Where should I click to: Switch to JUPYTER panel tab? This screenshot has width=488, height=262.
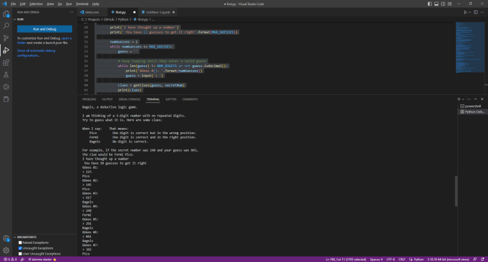coord(171,99)
